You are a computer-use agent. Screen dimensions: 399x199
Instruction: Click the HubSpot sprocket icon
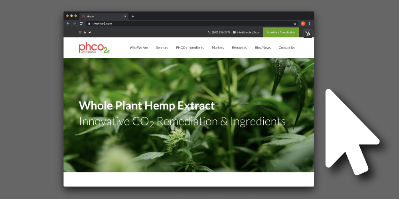[308, 33]
